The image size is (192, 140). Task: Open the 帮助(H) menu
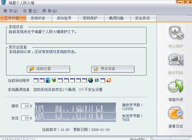coord(50,11)
